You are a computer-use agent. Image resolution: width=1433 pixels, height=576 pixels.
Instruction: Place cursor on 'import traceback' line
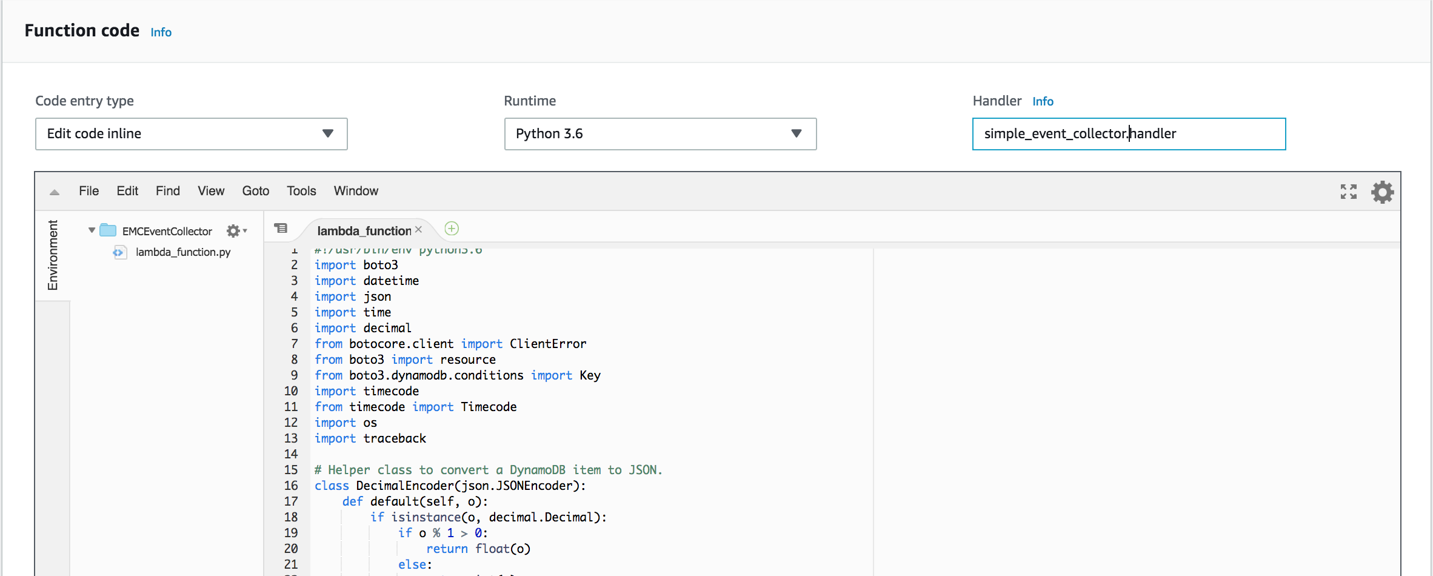[370, 438]
